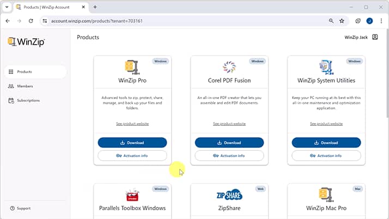The image size is (389, 219).
Task: Open the Members section in the sidebar
Action: (25, 86)
